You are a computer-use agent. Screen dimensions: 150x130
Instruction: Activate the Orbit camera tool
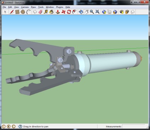(x=81, y=12)
